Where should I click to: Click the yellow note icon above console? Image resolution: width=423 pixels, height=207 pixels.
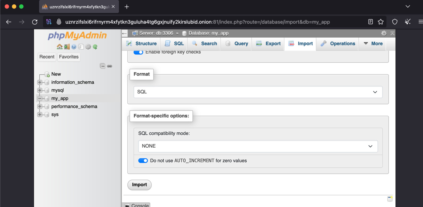(x=390, y=199)
